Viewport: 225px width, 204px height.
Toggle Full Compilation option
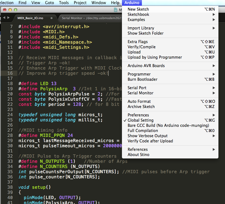170,131
